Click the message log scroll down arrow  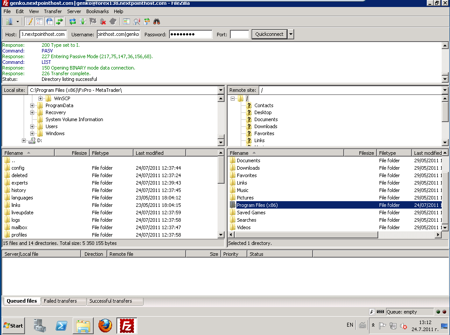pos(445,79)
